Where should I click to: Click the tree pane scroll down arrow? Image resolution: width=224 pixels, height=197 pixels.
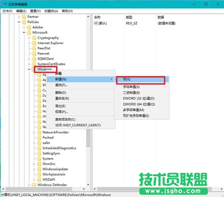[88, 184]
